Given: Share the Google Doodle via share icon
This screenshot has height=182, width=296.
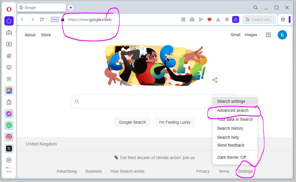Looking at the screenshot, I should (215, 80).
